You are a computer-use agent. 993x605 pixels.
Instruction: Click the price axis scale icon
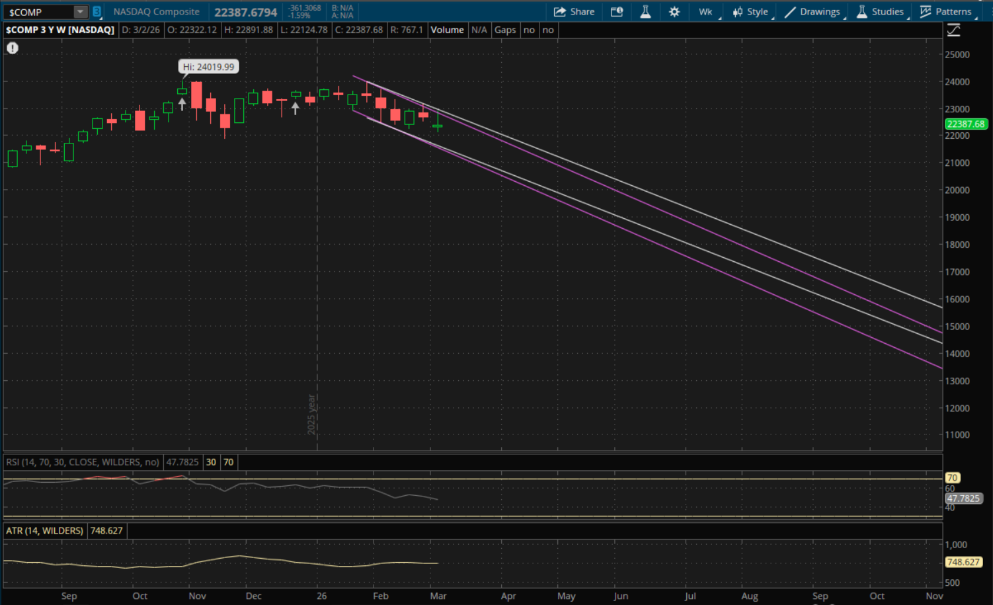tap(953, 30)
